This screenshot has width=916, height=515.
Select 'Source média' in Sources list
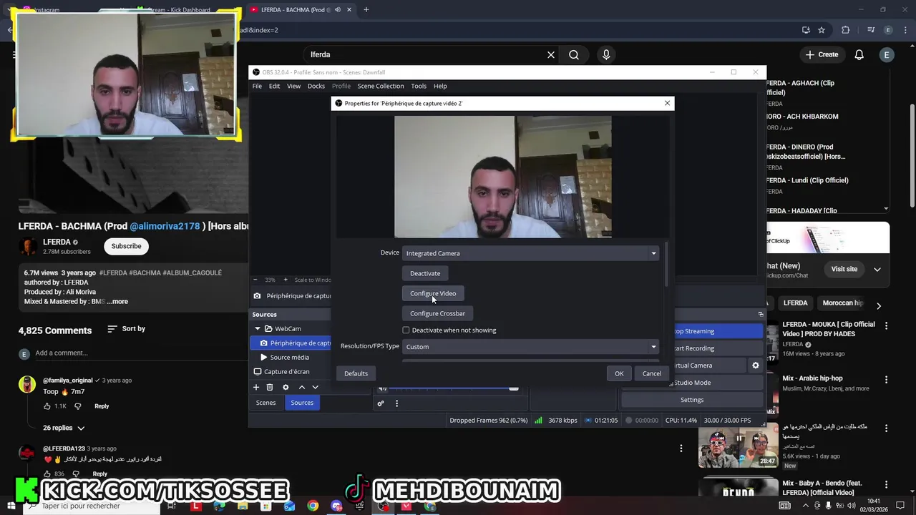(290, 357)
